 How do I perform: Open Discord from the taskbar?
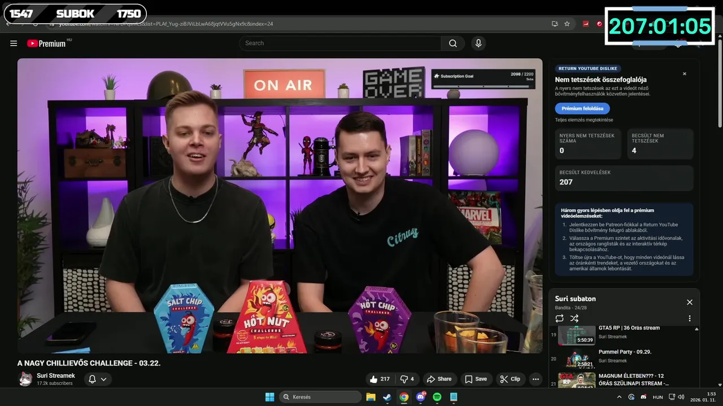point(420,397)
